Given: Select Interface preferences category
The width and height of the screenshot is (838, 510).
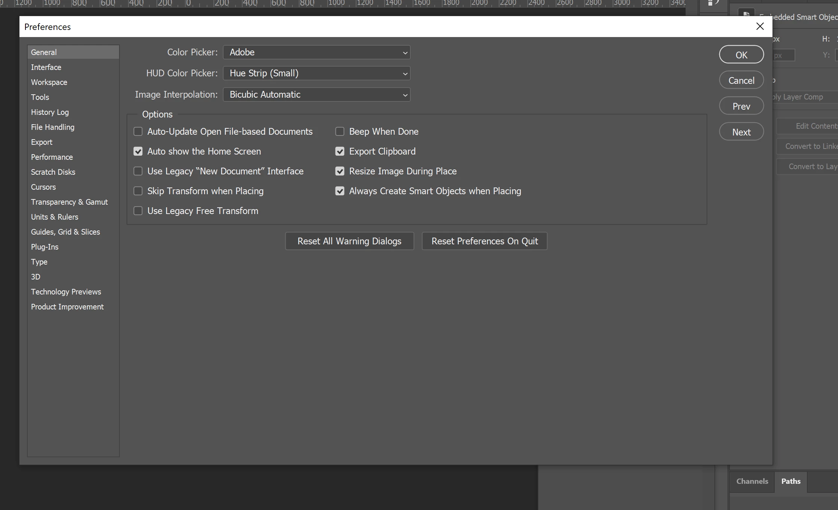Looking at the screenshot, I should pyautogui.click(x=46, y=67).
